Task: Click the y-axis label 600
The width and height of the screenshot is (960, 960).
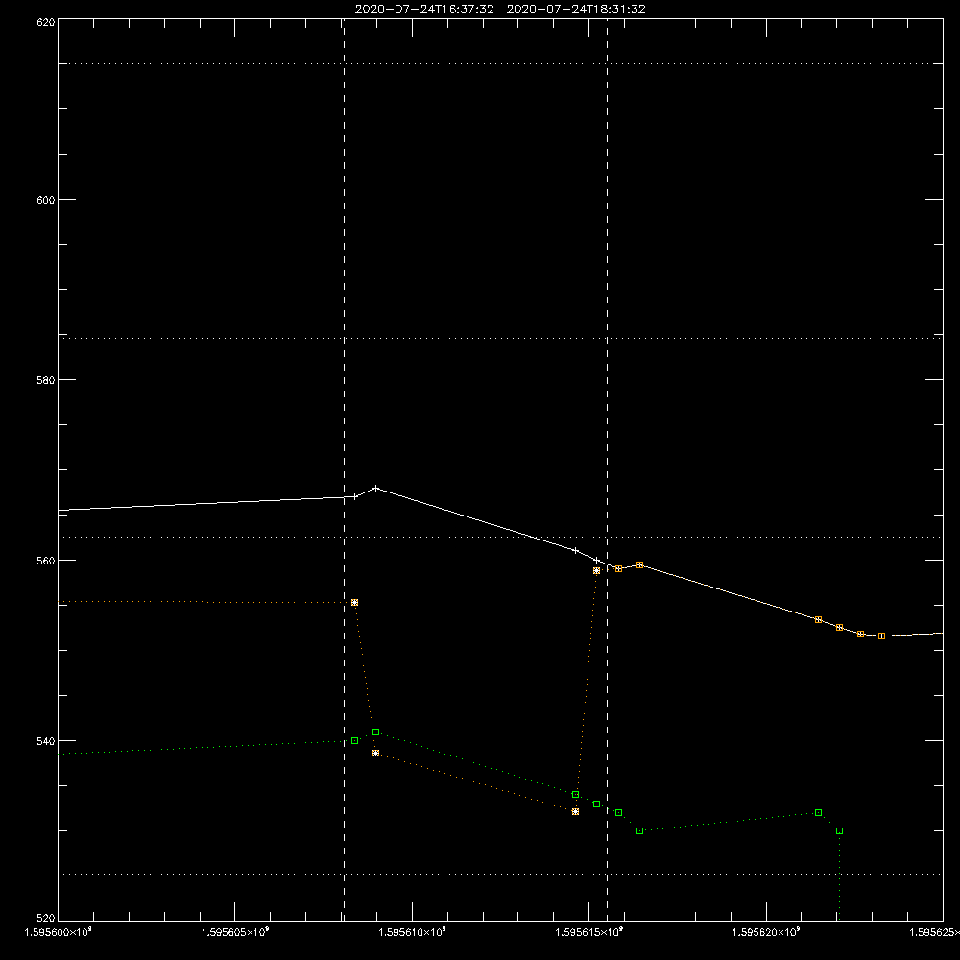Action: (46, 200)
